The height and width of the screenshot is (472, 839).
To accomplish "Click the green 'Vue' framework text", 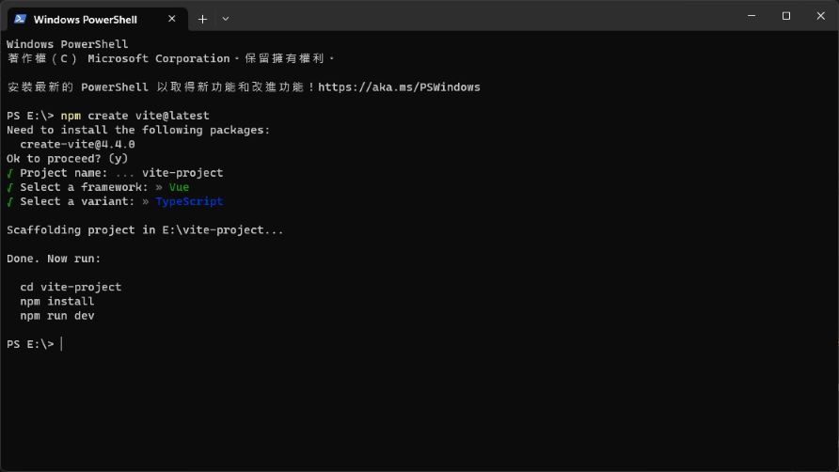I will (179, 187).
